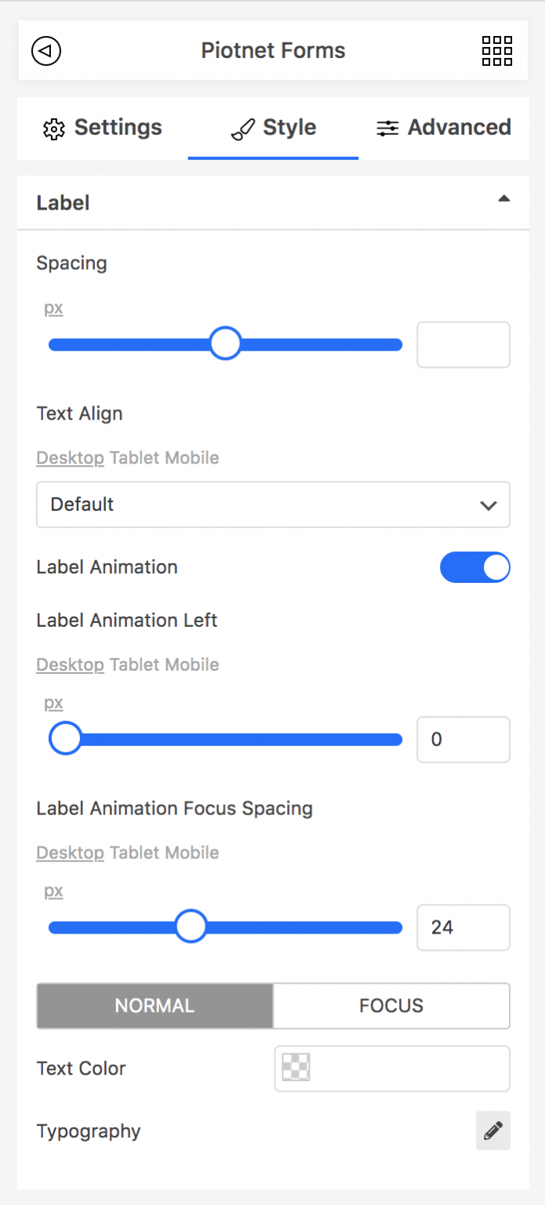
Task: Open the Text Align dropdown
Action: tap(273, 504)
